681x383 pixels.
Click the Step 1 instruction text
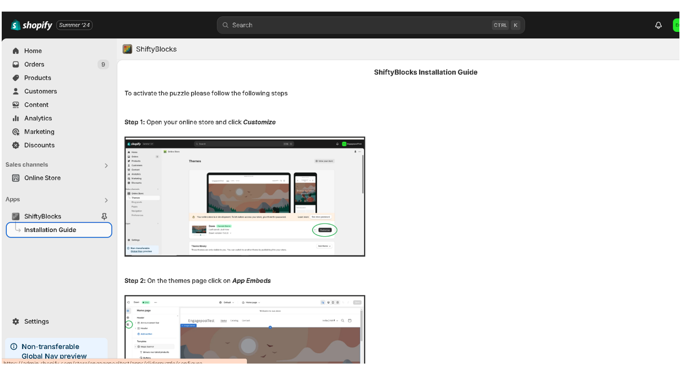click(x=200, y=122)
